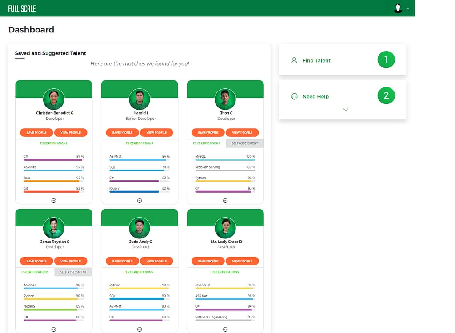Click SAVE PROFILE on Jude Andy C's card
The image size is (455, 333).
coord(122,261)
